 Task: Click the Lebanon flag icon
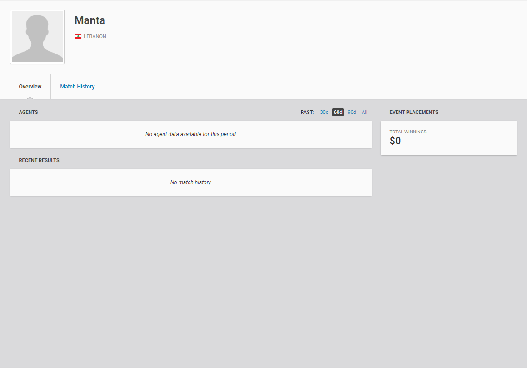(x=78, y=36)
